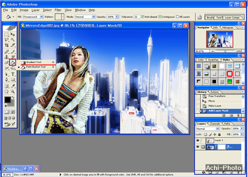248x177 pixels.
Task: Pick the Type tool
Action: 13,74
